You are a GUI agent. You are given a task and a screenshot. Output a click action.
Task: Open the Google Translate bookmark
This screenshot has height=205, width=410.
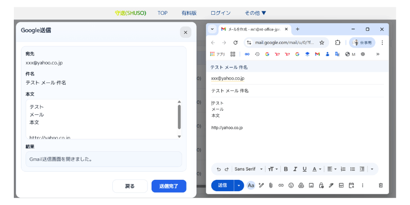pyautogui.click(x=337, y=54)
